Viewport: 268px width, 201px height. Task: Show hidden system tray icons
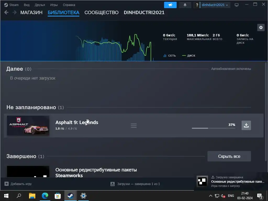click(x=211, y=196)
